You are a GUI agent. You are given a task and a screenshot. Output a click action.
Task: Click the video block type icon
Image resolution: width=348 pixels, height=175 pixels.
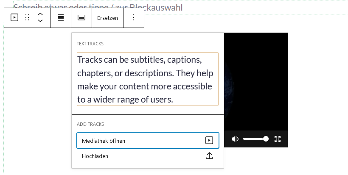click(14, 18)
